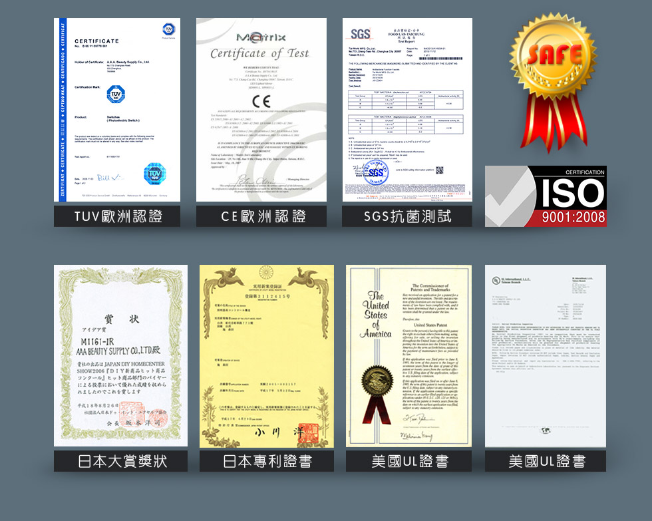Viewport: 652px width, 521px height.
Task: Click the ISO 9001:2008 certification badge
Action: [x=546, y=196]
